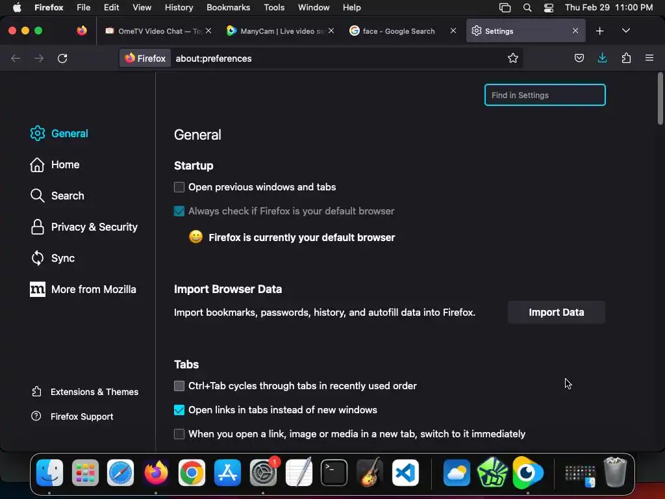Image resolution: width=665 pixels, height=499 pixels.
Task: Open Spotlight search in menu bar
Action: [x=527, y=8]
